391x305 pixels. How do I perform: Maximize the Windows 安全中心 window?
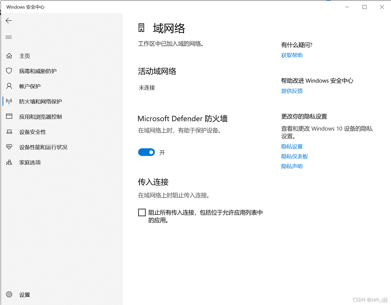click(x=364, y=7)
